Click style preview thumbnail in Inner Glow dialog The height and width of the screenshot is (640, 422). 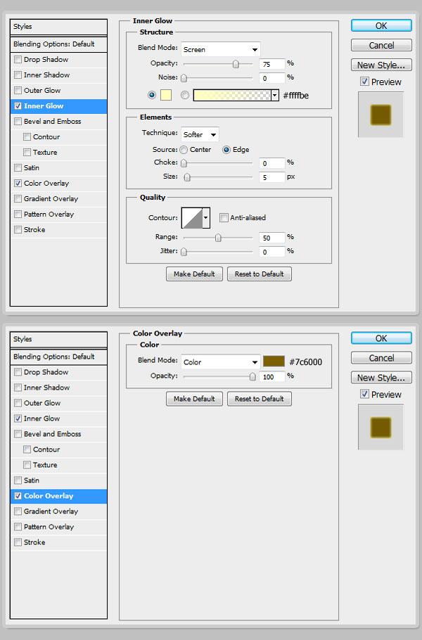(x=381, y=115)
